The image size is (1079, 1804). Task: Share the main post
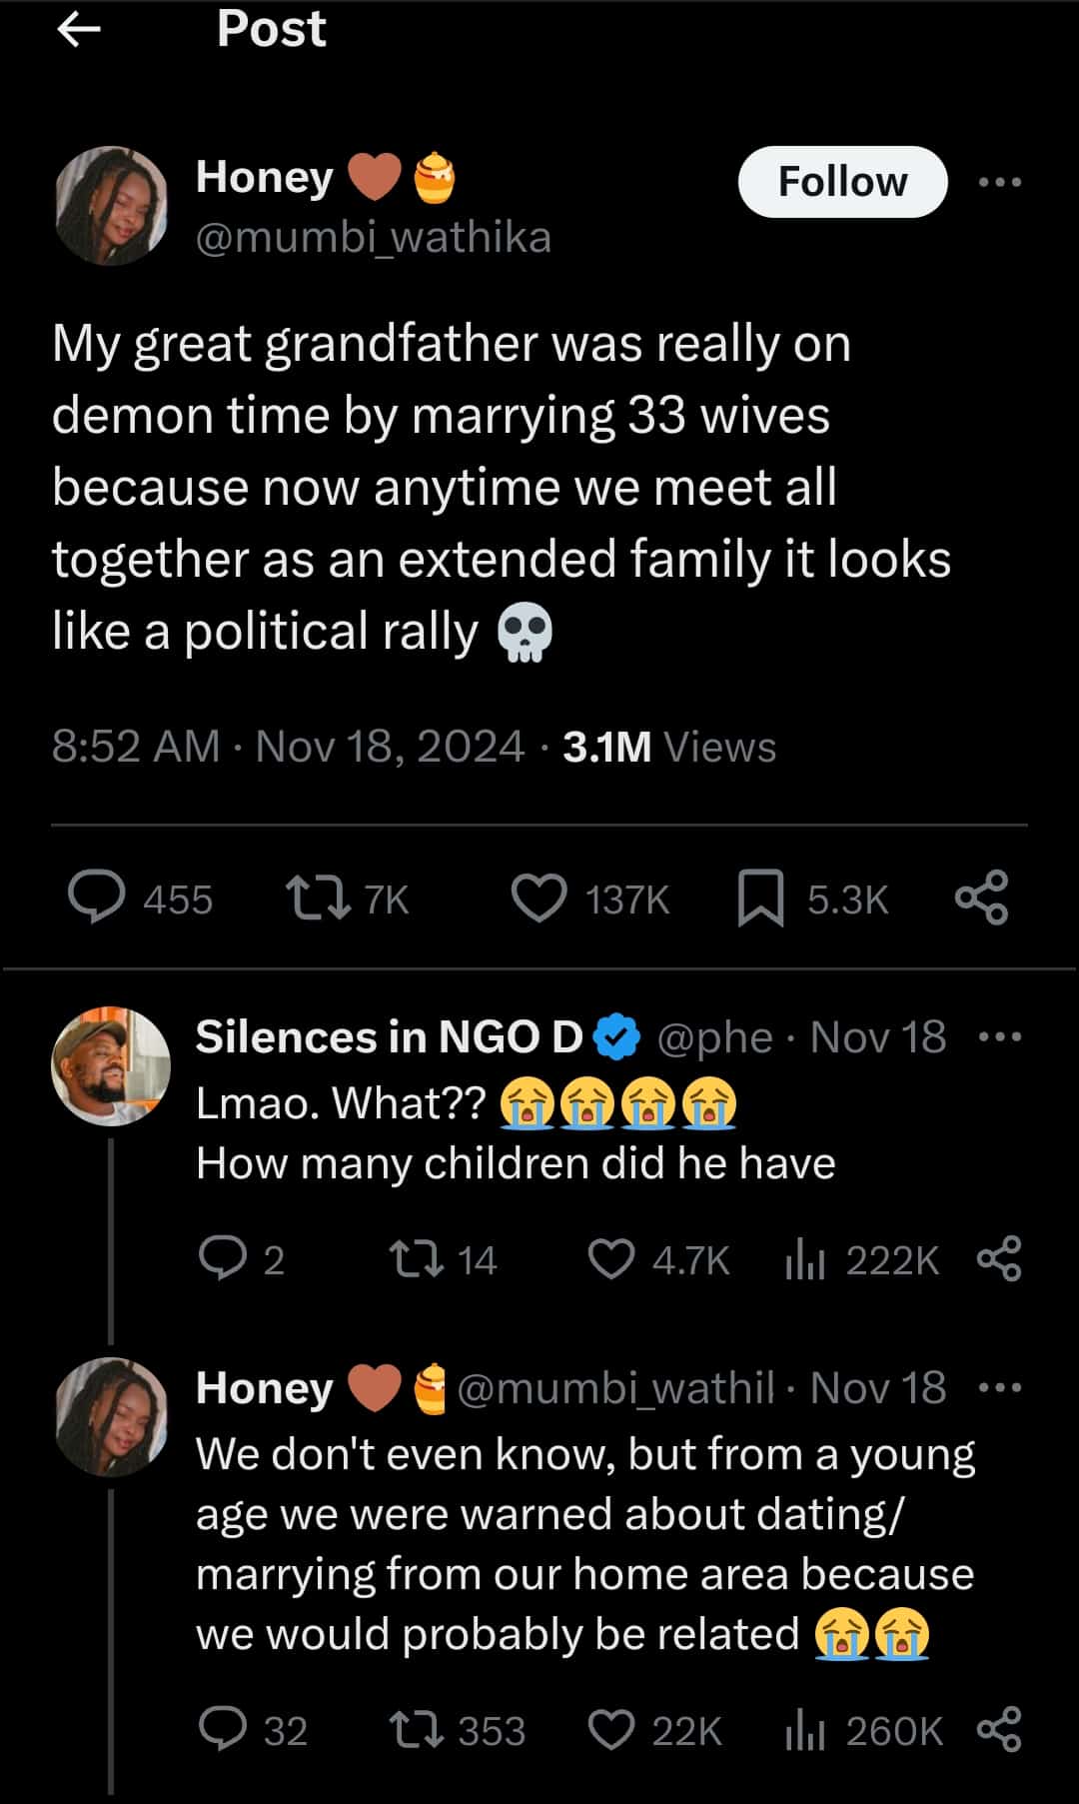982,897
